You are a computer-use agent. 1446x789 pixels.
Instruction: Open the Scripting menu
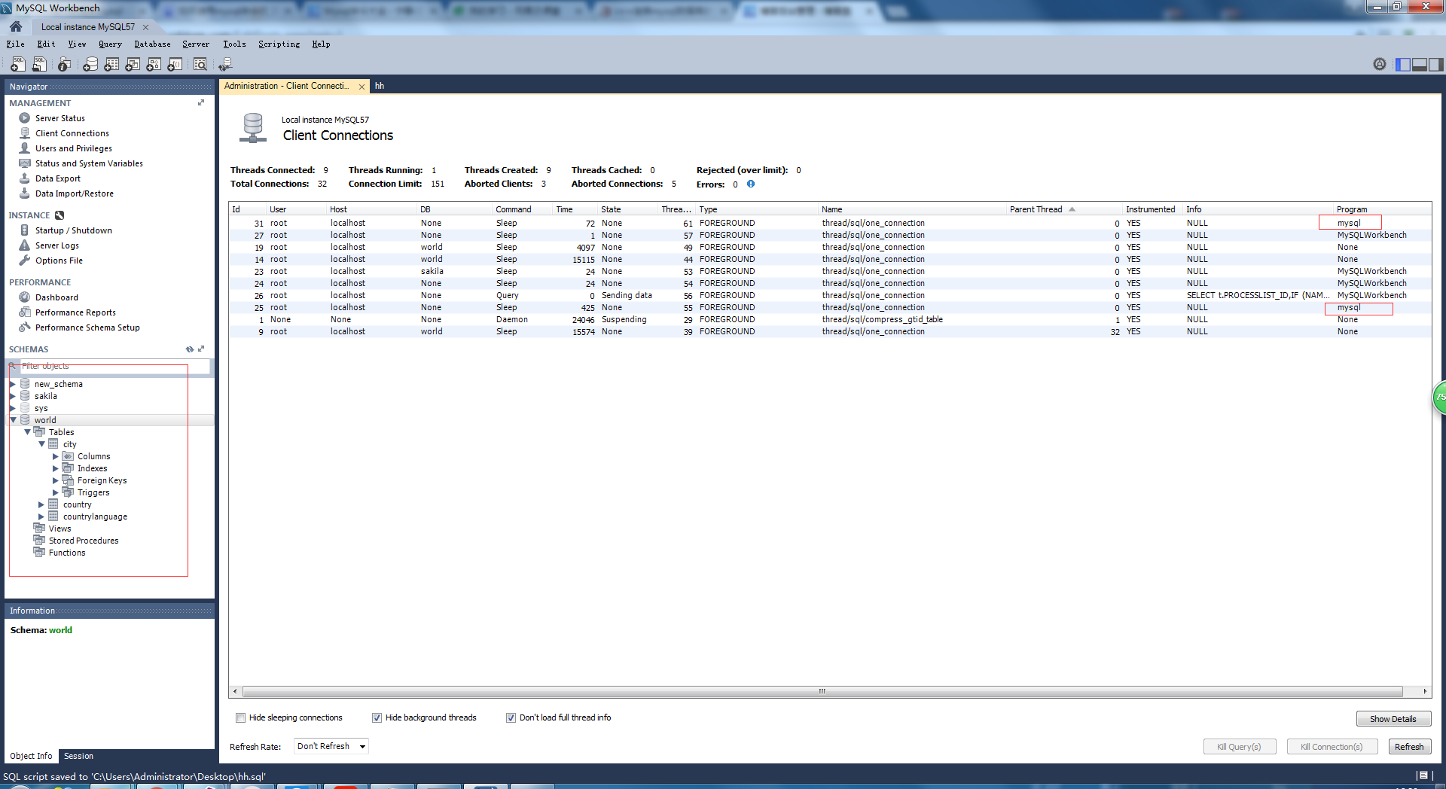pos(279,44)
